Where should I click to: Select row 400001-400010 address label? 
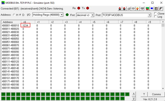[10, 25]
